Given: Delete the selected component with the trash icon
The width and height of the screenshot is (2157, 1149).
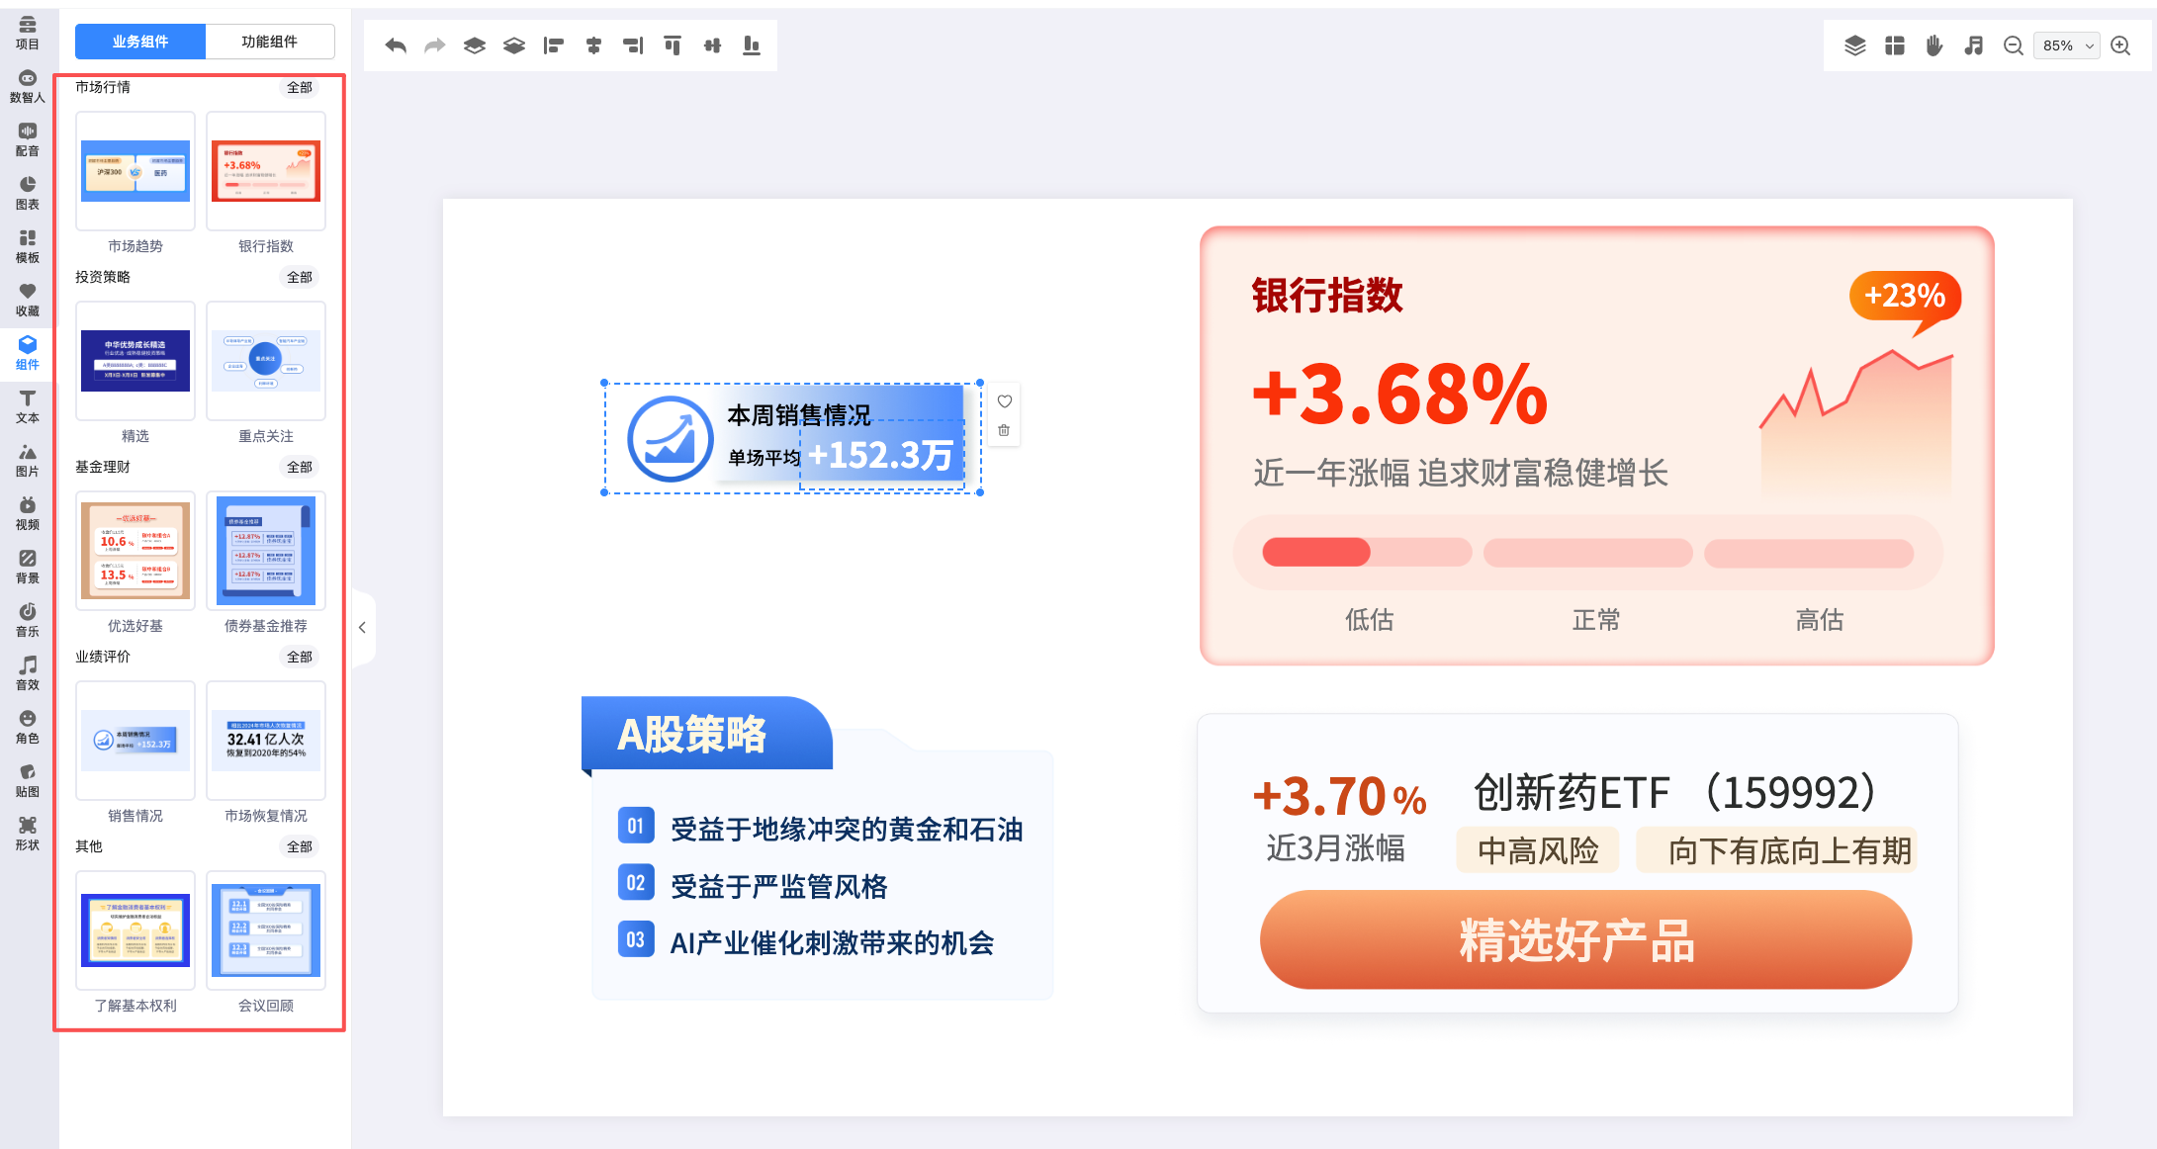Looking at the screenshot, I should [1004, 430].
